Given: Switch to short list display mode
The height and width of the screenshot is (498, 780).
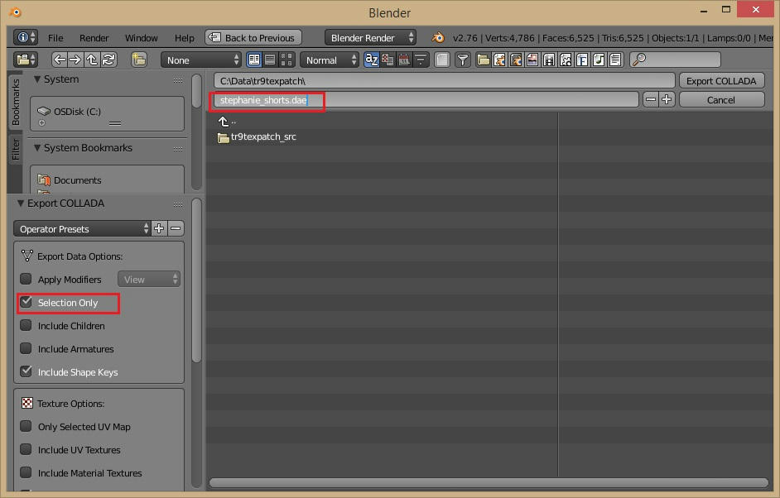Looking at the screenshot, I should (254, 60).
